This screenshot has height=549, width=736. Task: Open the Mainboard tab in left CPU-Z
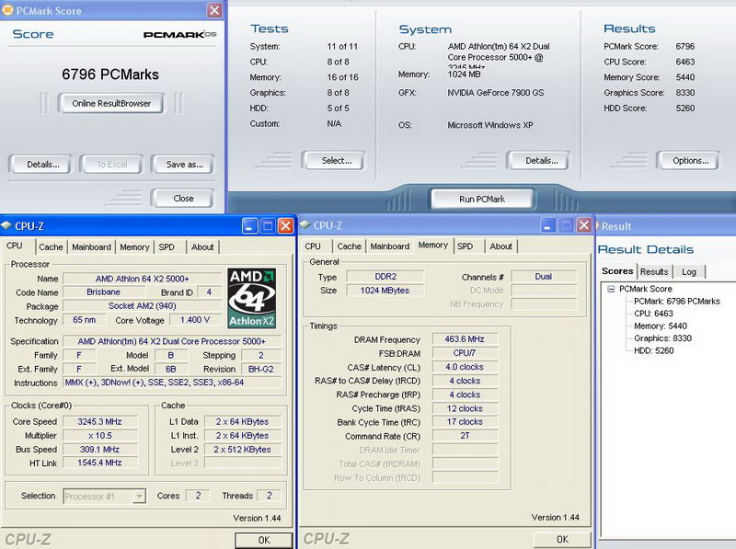tap(91, 247)
